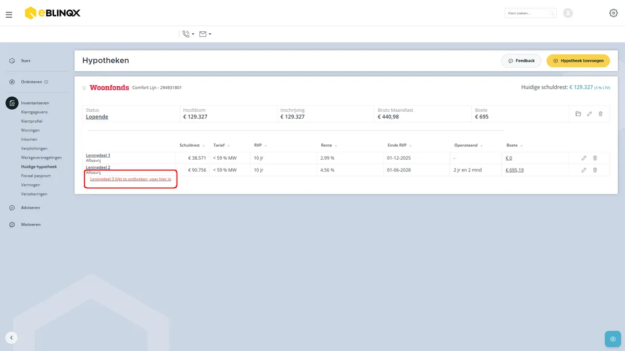Sort the table by Einde RVP
The width and height of the screenshot is (625, 351).
399,146
